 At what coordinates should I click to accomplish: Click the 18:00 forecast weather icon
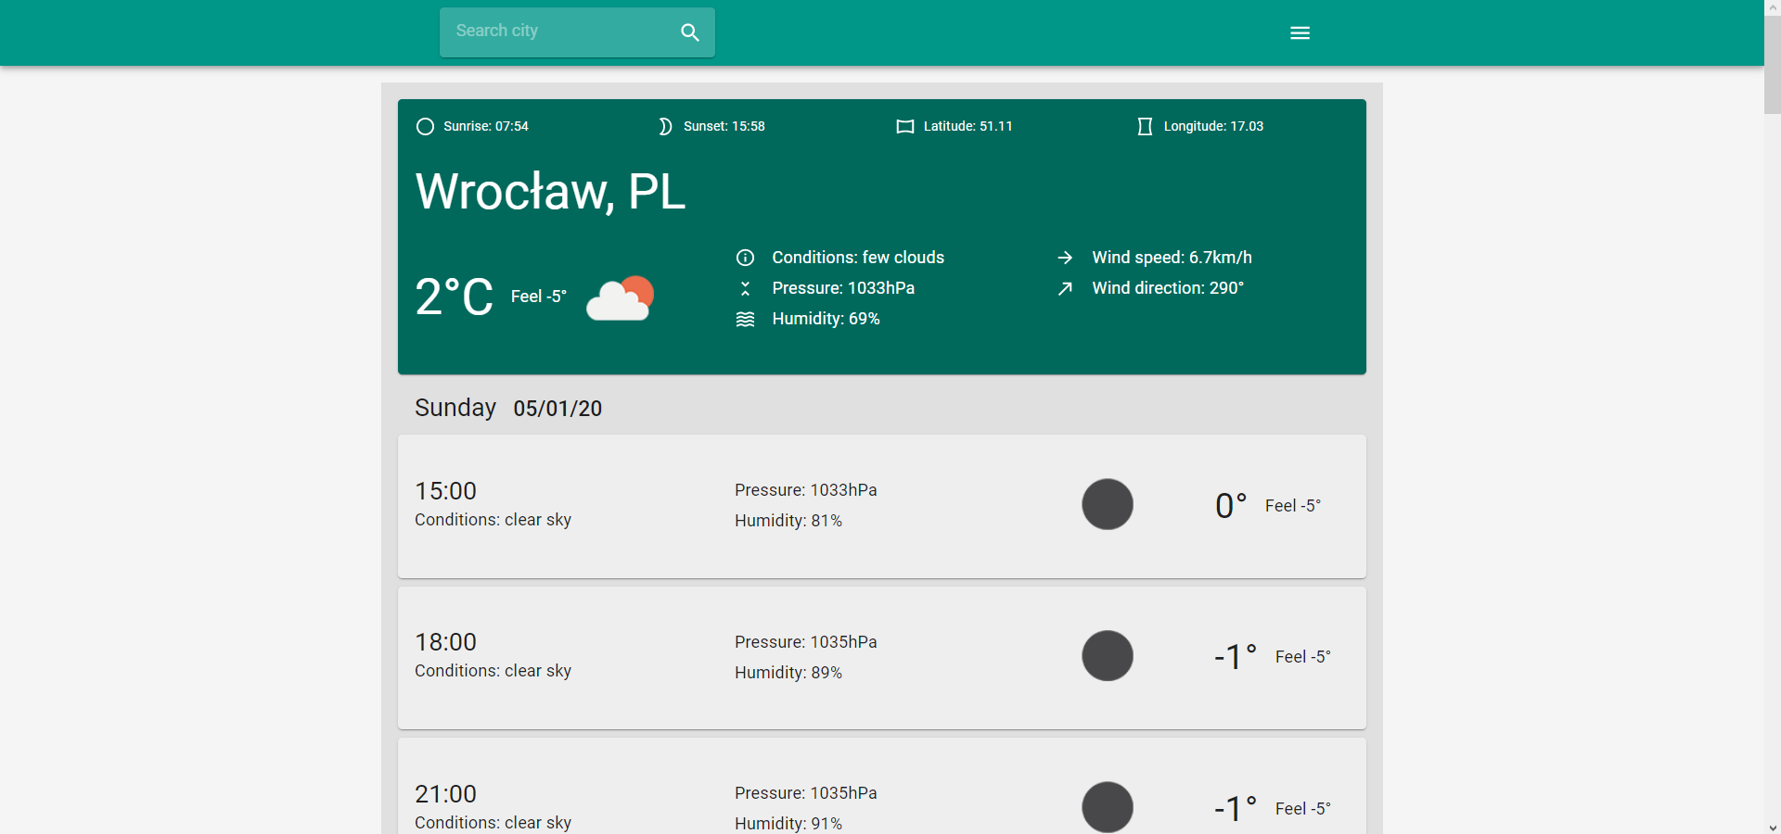pyautogui.click(x=1108, y=656)
